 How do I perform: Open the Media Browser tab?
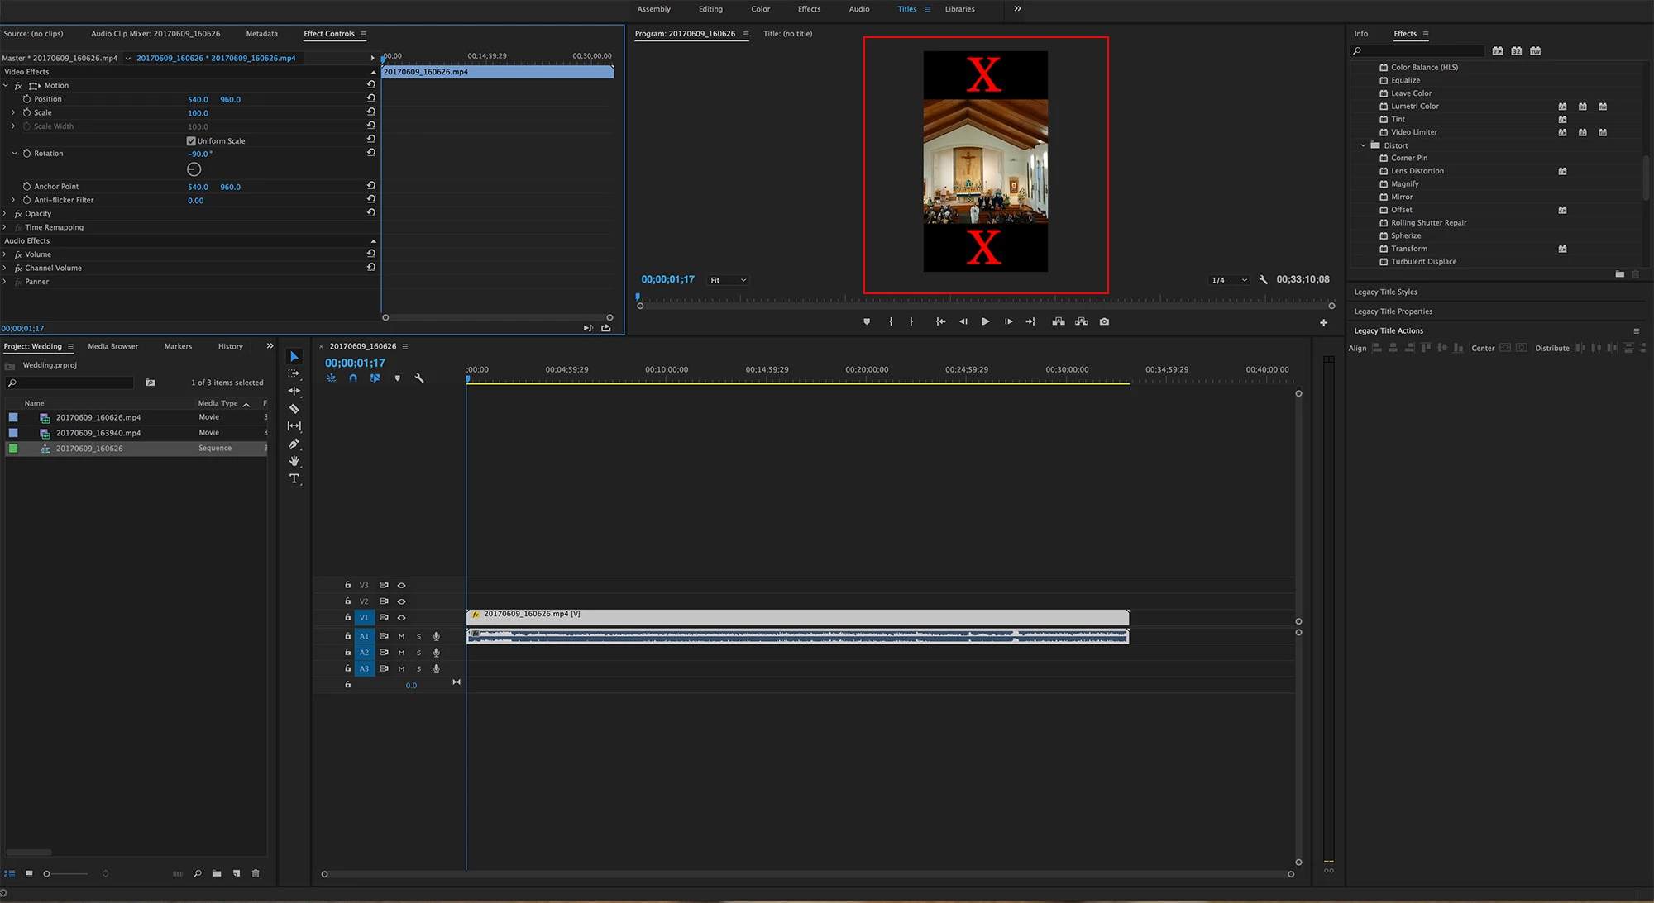(113, 346)
